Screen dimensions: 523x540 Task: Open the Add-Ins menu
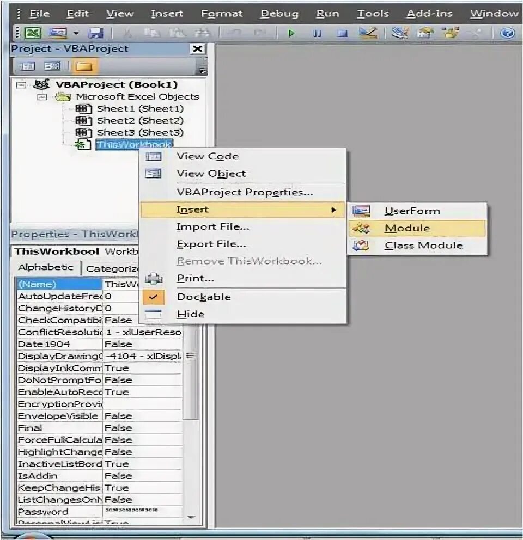429,14
